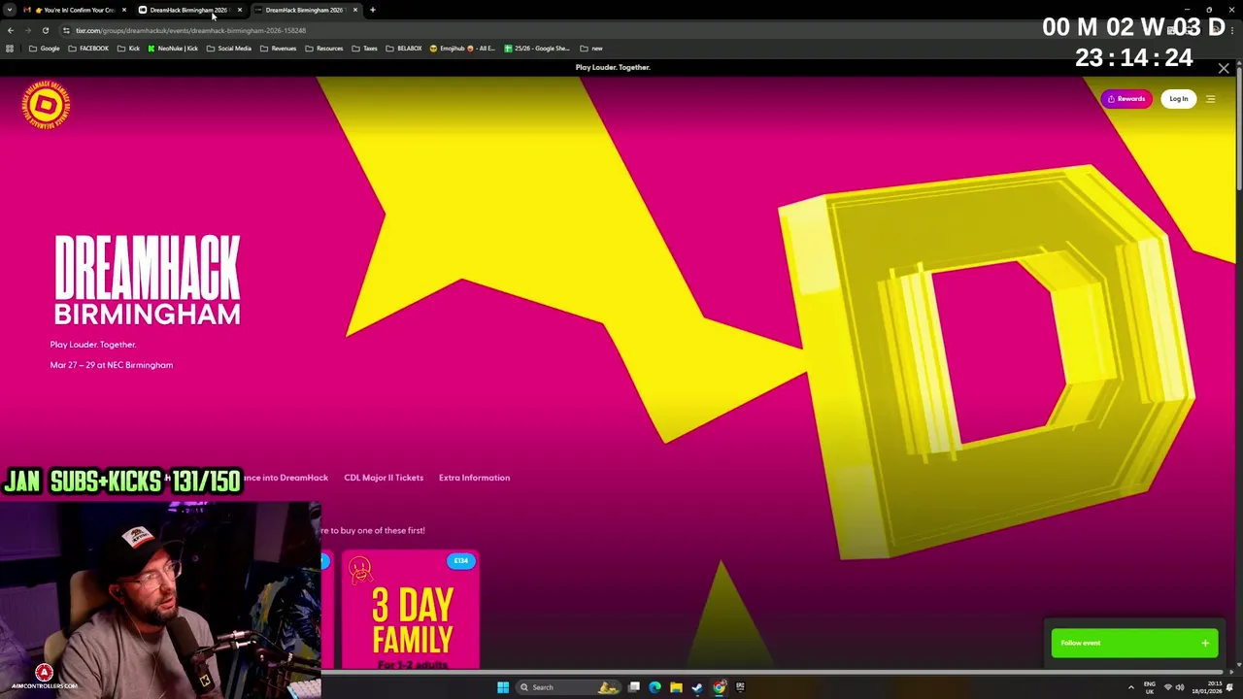Image resolution: width=1243 pixels, height=699 pixels.
Task: Open the BELABOX bookmarks folder
Action: click(404, 49)
